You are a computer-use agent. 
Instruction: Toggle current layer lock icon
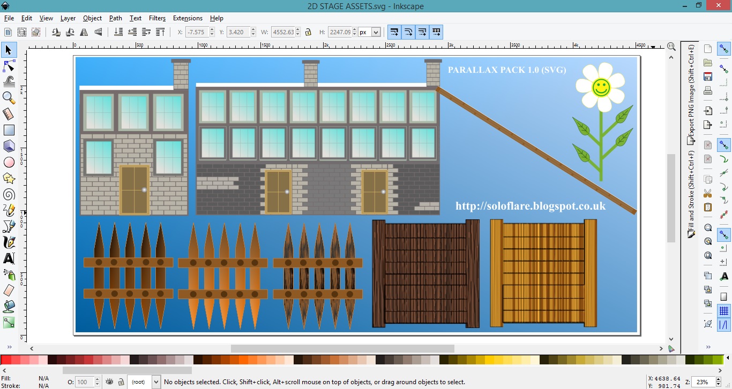coord(121,382)
